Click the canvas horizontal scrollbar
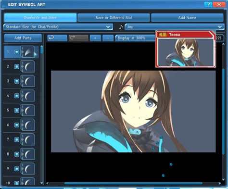The image size is (228, 189). click(x=133, y=183)
